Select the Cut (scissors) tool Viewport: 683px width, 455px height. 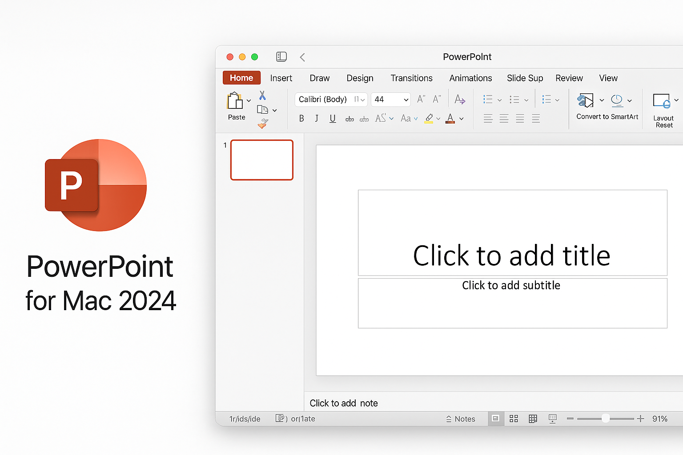tap(262, 95)
